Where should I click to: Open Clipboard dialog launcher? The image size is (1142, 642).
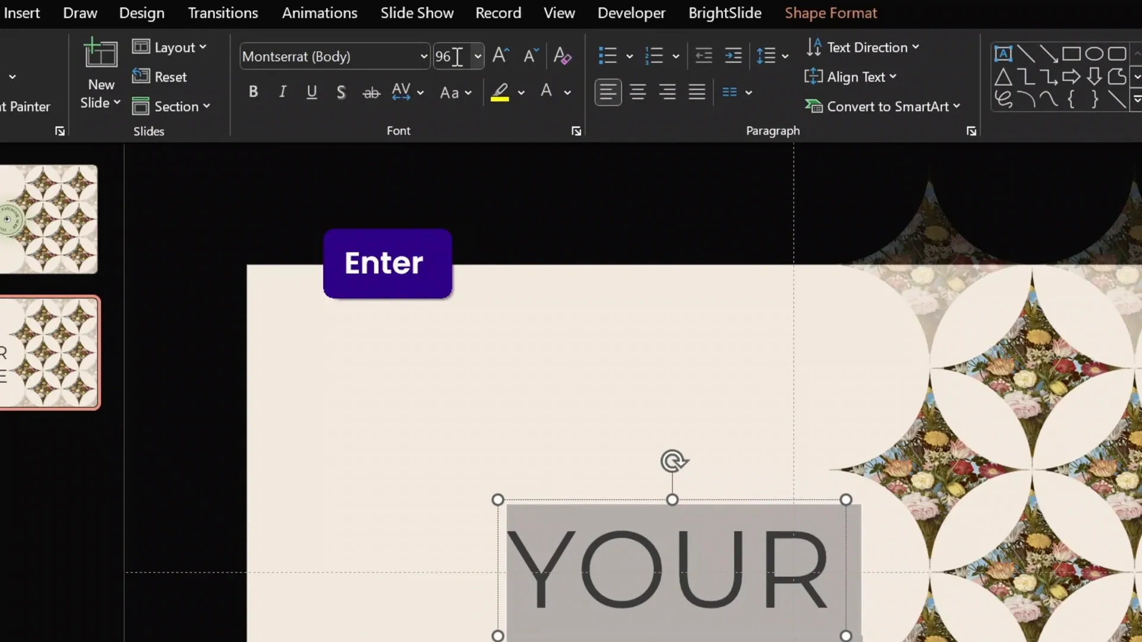59,131
